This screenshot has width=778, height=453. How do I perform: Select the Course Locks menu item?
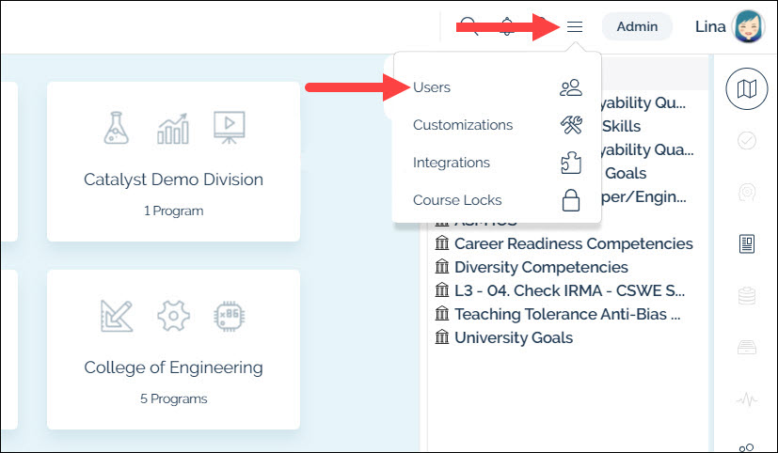tap(457, 200)
